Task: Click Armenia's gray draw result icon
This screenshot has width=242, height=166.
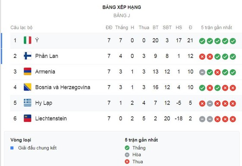Action: [202, 72]
